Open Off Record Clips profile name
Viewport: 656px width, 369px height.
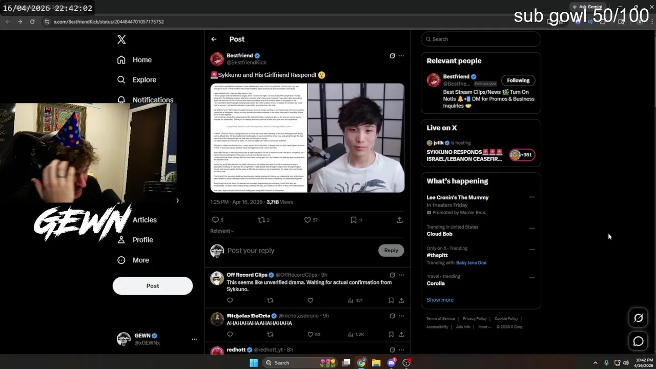click(x=247, y=275)
